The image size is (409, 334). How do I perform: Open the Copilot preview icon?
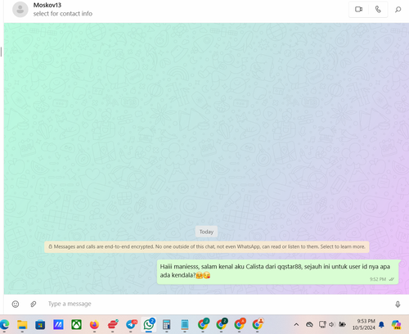[x=396, y=324]
